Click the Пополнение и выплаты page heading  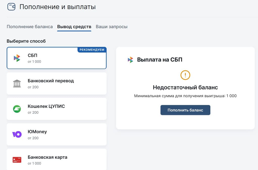point(58,7)
